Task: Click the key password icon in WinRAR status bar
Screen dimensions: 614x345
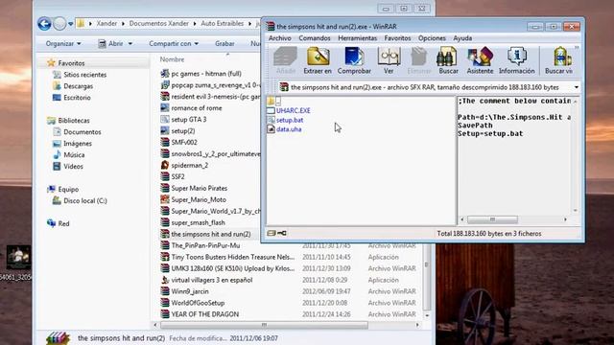Action: pos(281,233)
